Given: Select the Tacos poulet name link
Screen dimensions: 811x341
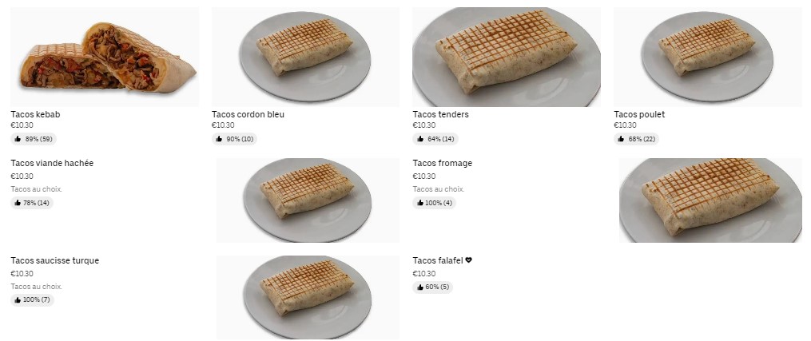Looking at the screenshot, I should coord(639,114).
